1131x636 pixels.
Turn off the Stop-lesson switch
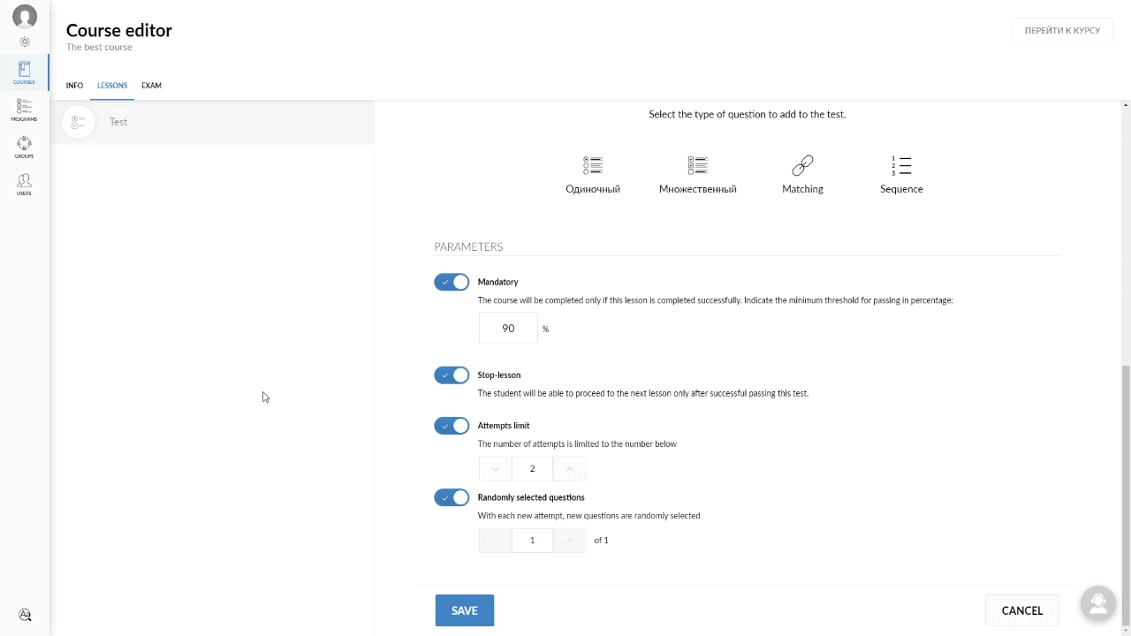(452, 375)
